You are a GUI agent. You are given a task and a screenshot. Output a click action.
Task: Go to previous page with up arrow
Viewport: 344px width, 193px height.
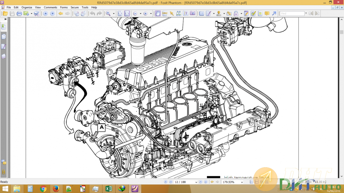coord(45,14)
